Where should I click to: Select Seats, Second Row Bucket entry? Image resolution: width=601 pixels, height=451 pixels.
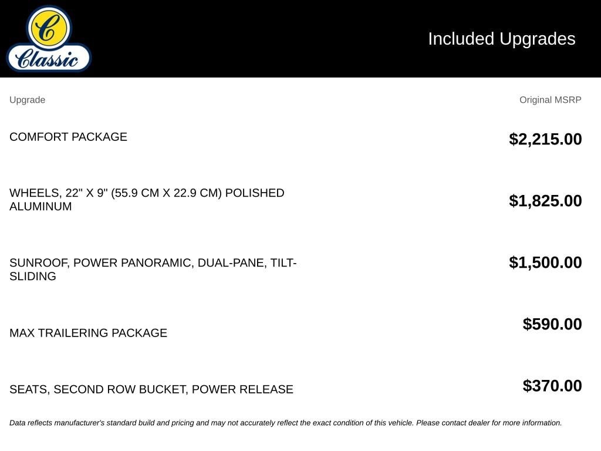[x=151, y=389]
